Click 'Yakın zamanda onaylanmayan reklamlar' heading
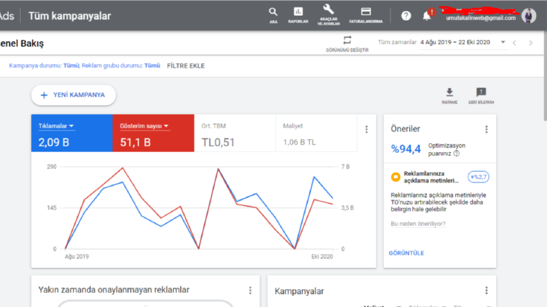This screenshot has width=547, height=307. [x=114, y=290]
